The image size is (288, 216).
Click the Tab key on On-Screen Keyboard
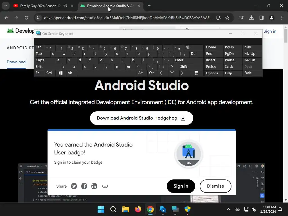coord(42,54)
